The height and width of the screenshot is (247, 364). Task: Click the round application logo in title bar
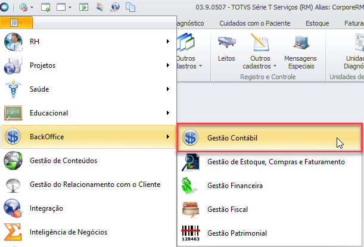coord(4,7)
